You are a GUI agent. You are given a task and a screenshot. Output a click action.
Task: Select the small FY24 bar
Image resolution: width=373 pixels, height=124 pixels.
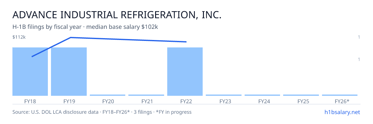pyautogui.click(x=262, y=95)
